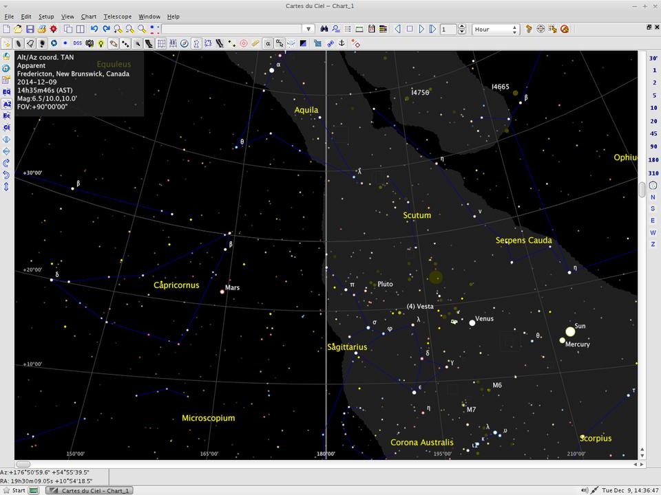Click the horizontal scrollbar handle below chart
661x495 pixels.
click(x=23, y=465)
